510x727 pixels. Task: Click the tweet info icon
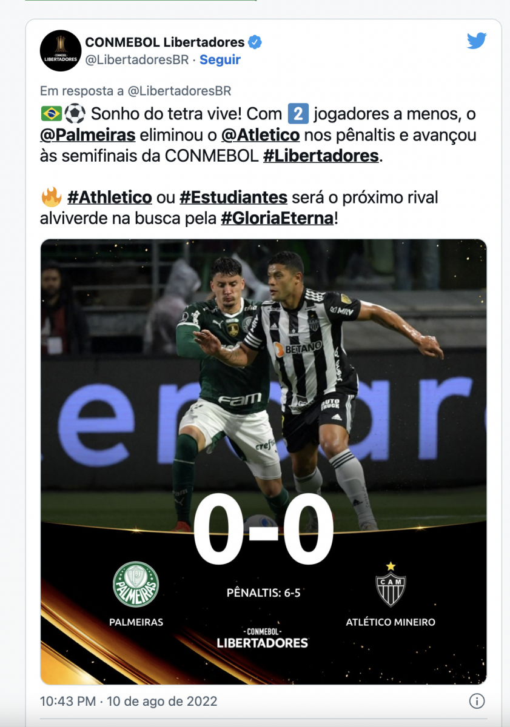point(477,701)
